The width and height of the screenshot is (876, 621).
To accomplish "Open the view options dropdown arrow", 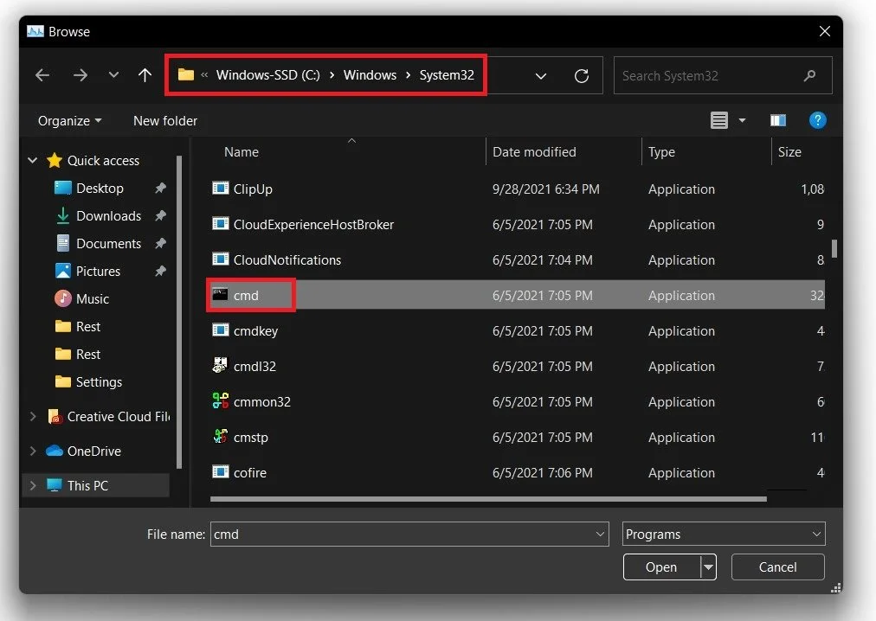I will click(x=742, y=120).
